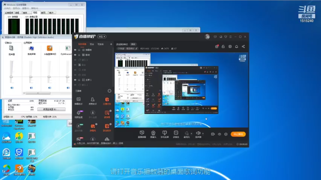
Task: Toggle the lock on the 全屏1 source
Action: click(x=79, y=80)
